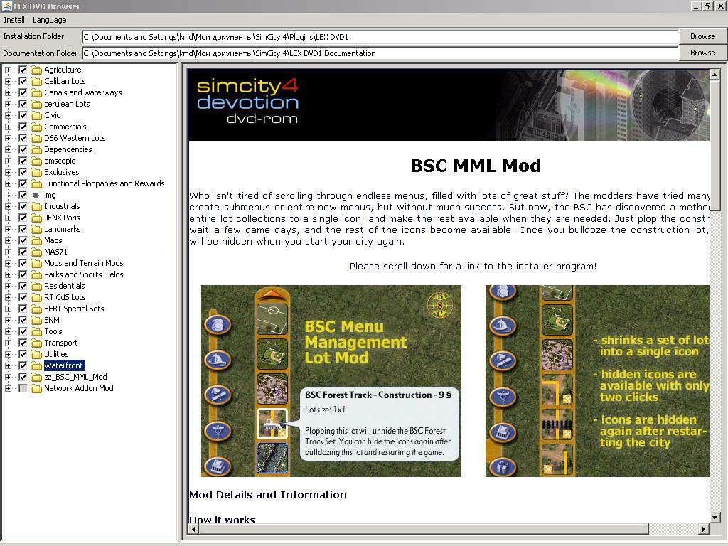Toggle the Landmarks checkbox
This screenshot has height=546, width=728.
tap(23, 229)
